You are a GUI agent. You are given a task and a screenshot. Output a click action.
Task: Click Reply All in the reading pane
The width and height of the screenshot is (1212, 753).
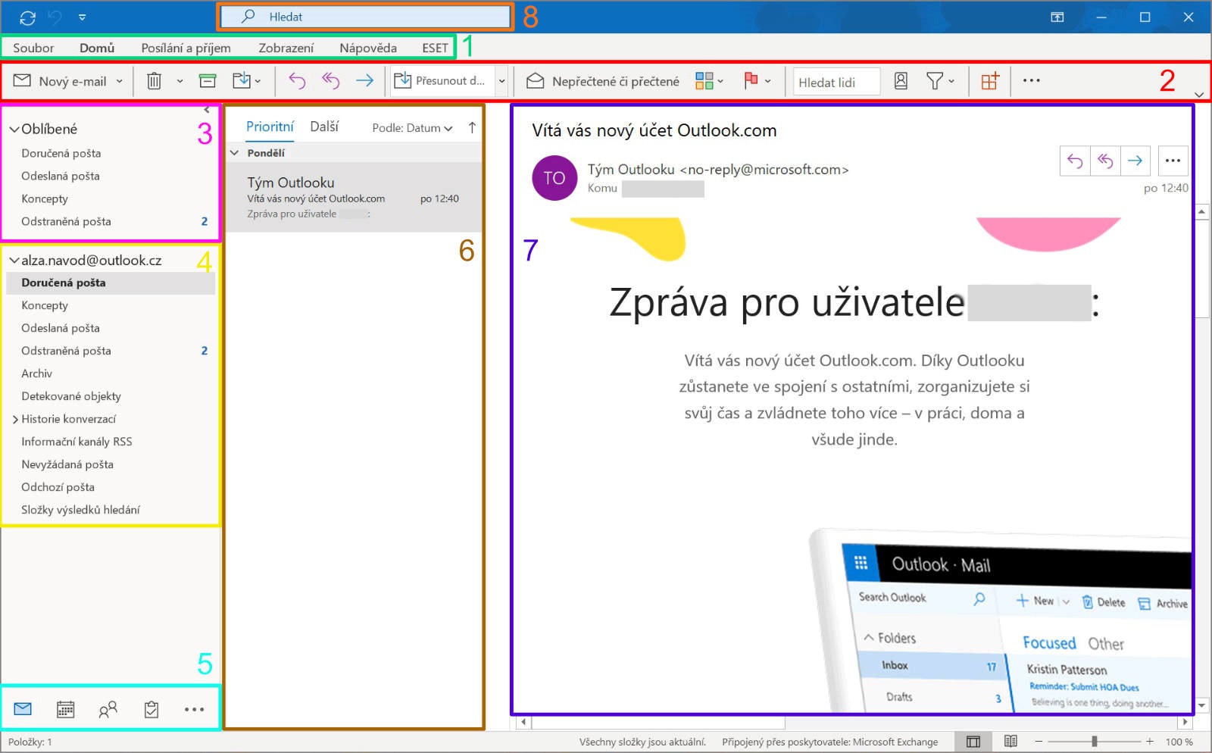[x=1105, y=161]
